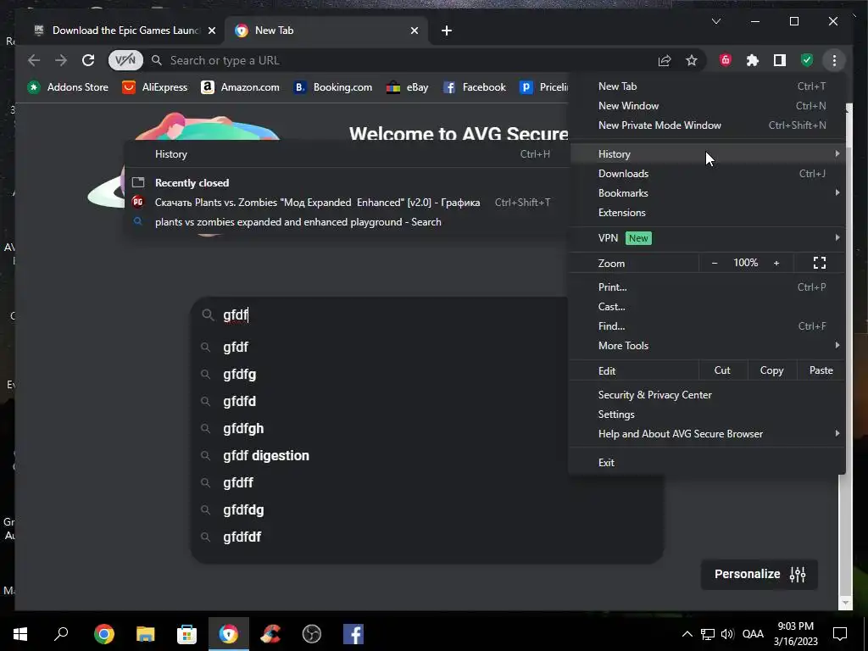
Task: Open the three-dot browser menu
Action: point(834,60)
